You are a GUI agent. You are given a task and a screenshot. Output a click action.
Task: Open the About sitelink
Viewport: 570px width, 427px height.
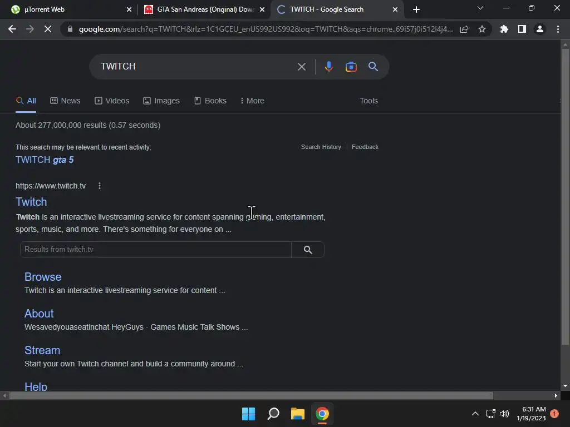pyautogui.click(x=39, y=314)
